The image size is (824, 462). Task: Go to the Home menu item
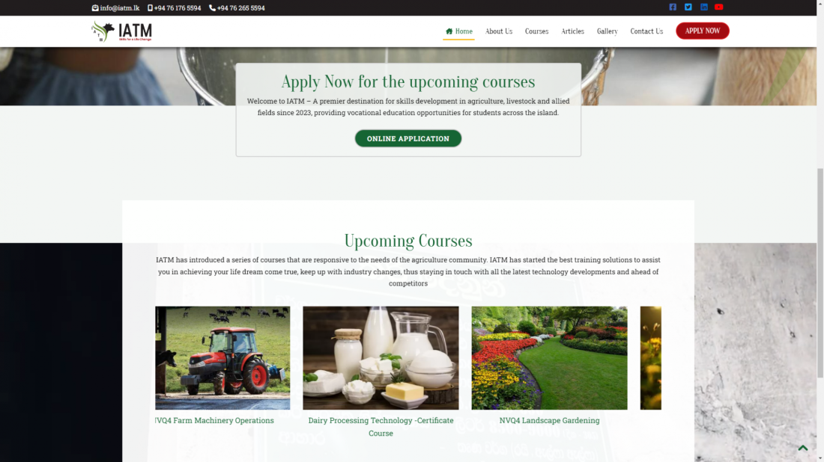click(x=458, y=31)
